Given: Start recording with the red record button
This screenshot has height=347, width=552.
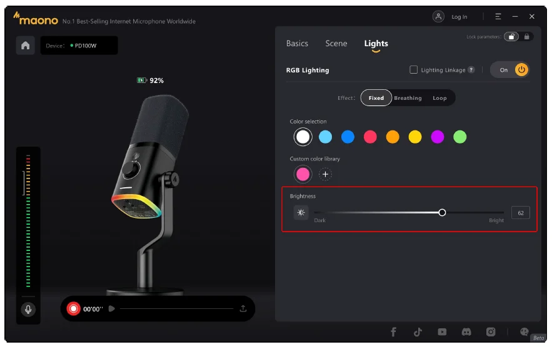Looking at the screenshot, I should click(x=73, y=309).
